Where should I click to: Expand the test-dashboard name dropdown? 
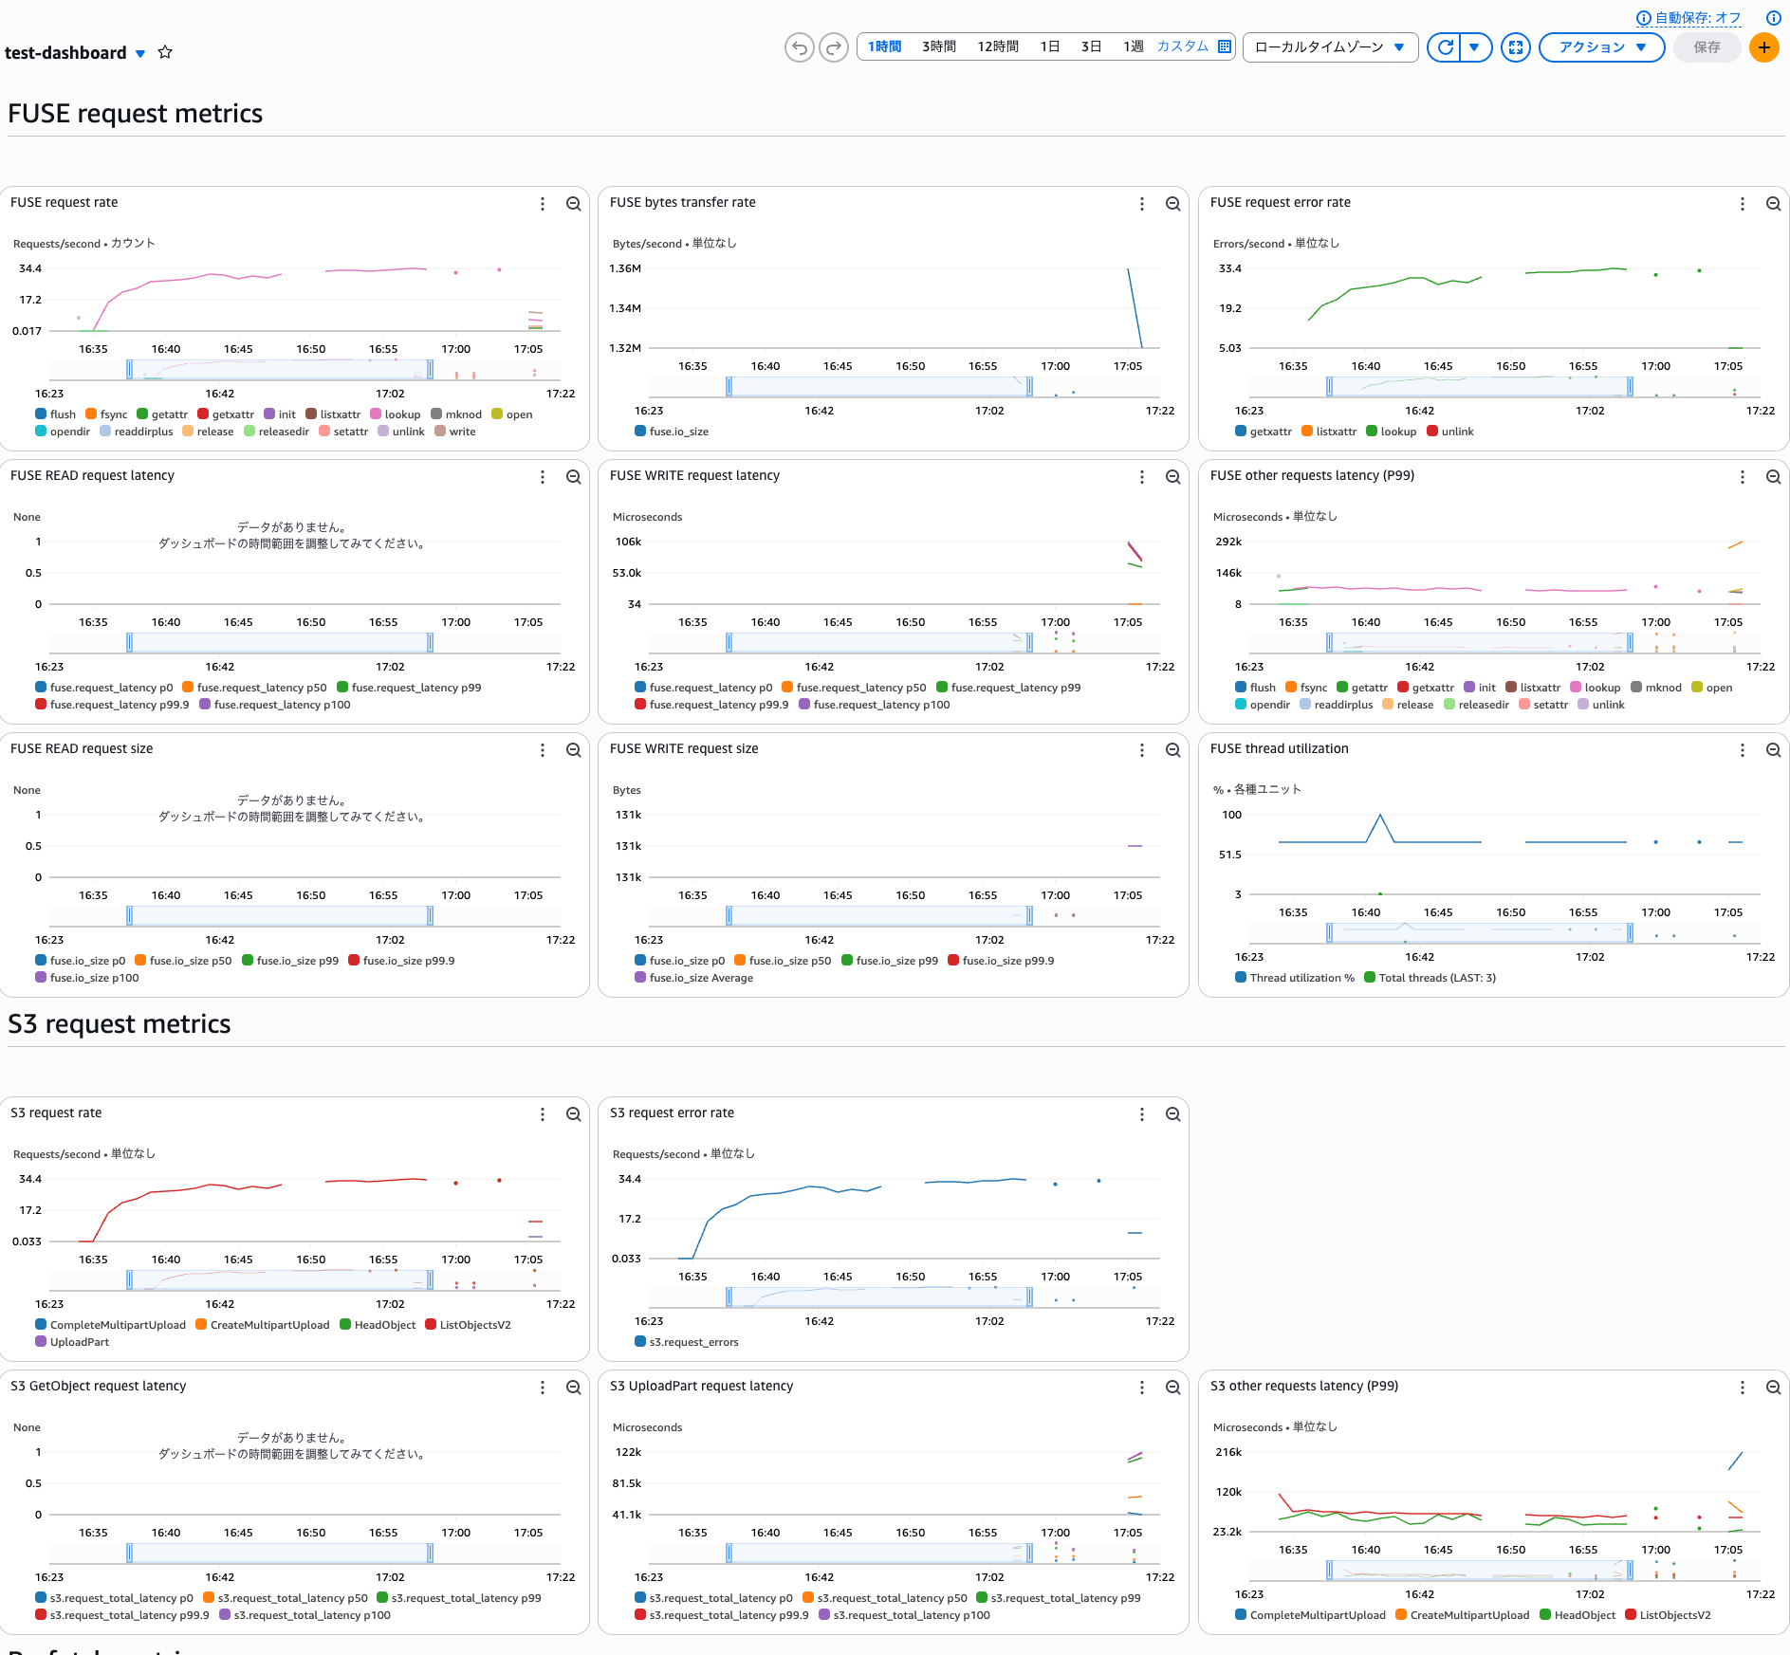(x=140, y=53)
